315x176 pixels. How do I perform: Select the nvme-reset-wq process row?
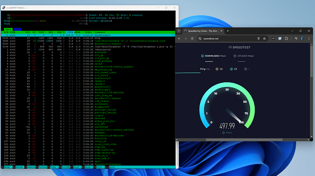pos(88,150)
